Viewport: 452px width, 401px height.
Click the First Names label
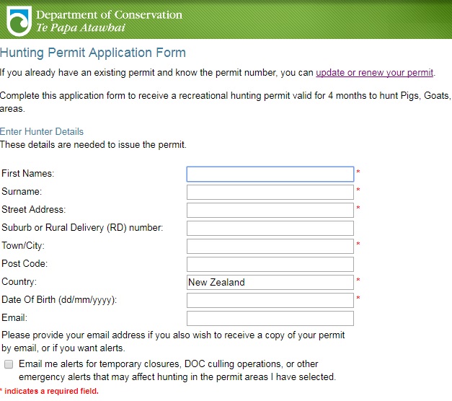[27, 173]
